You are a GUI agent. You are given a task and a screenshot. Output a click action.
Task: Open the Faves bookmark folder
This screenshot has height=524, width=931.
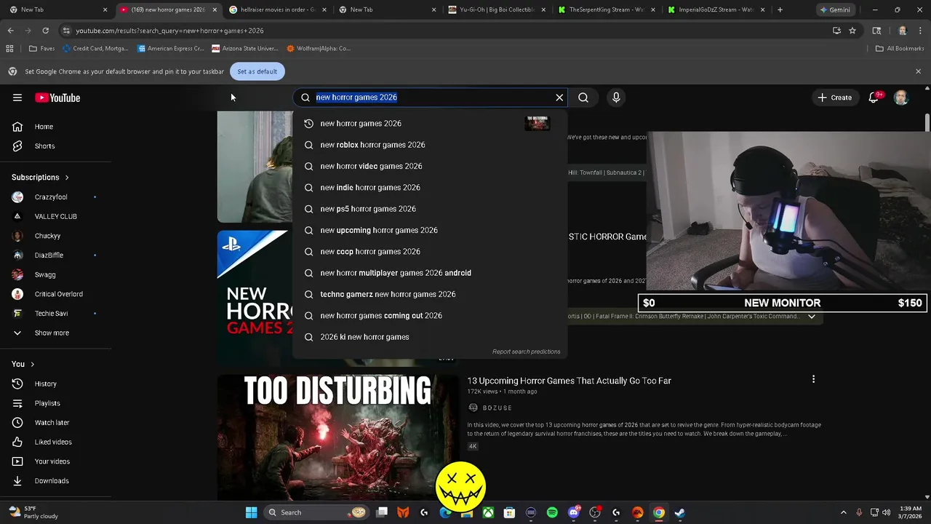coord(41,49)
